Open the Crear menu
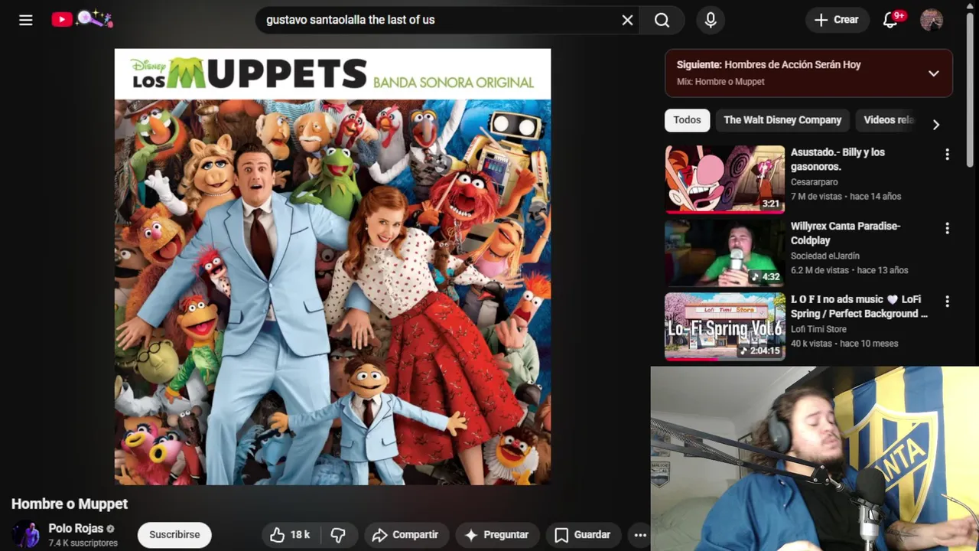Screen dimensions: 979x551 [837, 20]
